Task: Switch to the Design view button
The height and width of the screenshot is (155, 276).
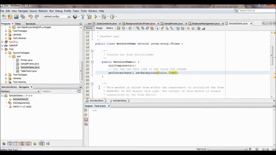Action: [x=99, y=28]
